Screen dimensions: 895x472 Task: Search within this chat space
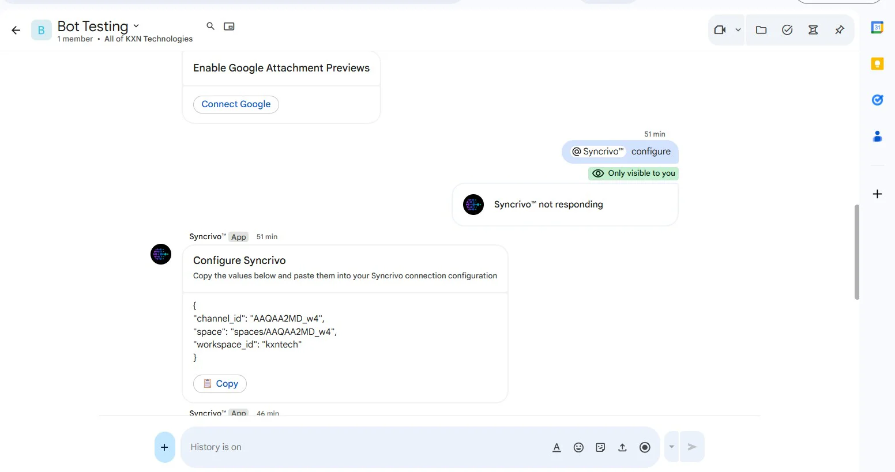pos(210,26)
